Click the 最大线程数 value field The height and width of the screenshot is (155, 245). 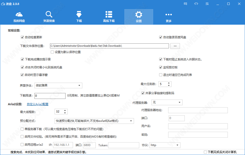(x=59, y=112)
